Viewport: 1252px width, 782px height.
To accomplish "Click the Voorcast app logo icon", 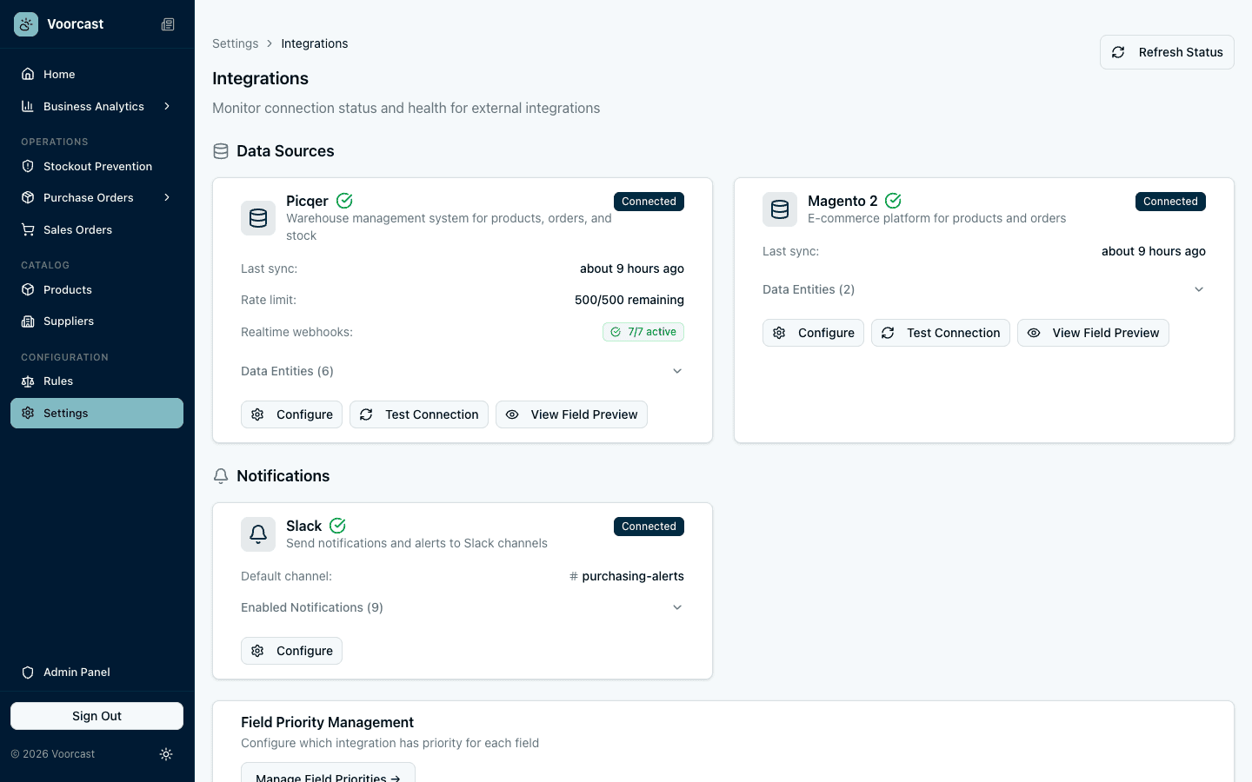I will coord(25,23).
